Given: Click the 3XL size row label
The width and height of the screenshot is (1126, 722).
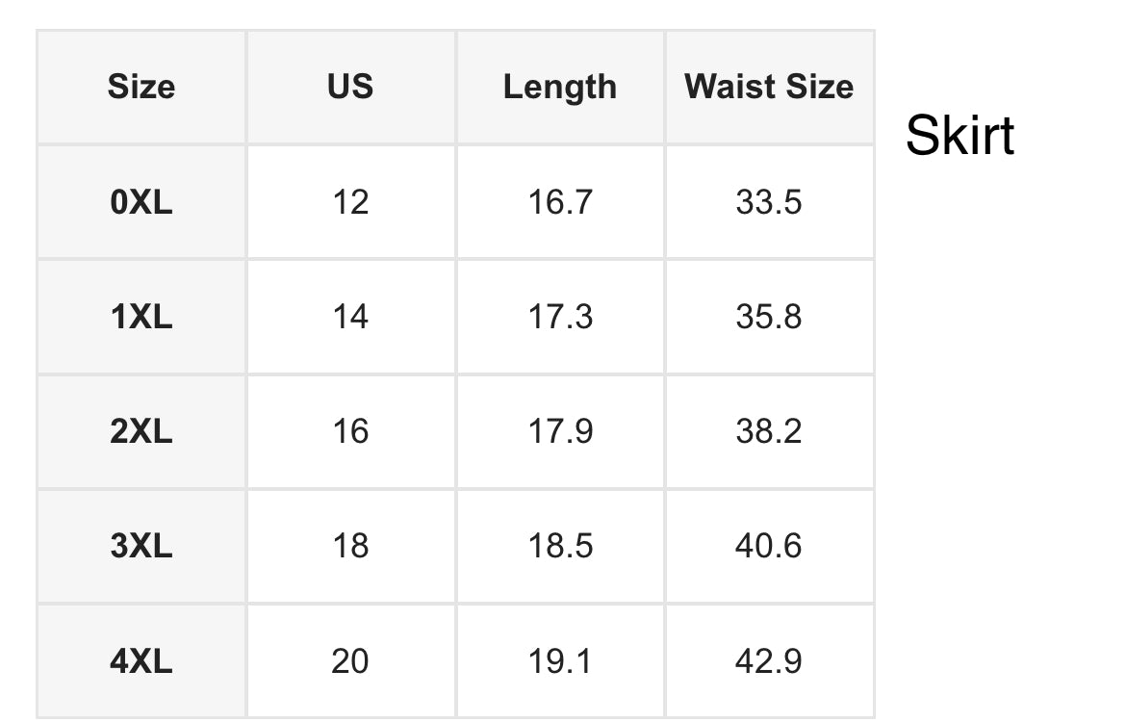Looking at the screenshot, I should click(141, 546).
